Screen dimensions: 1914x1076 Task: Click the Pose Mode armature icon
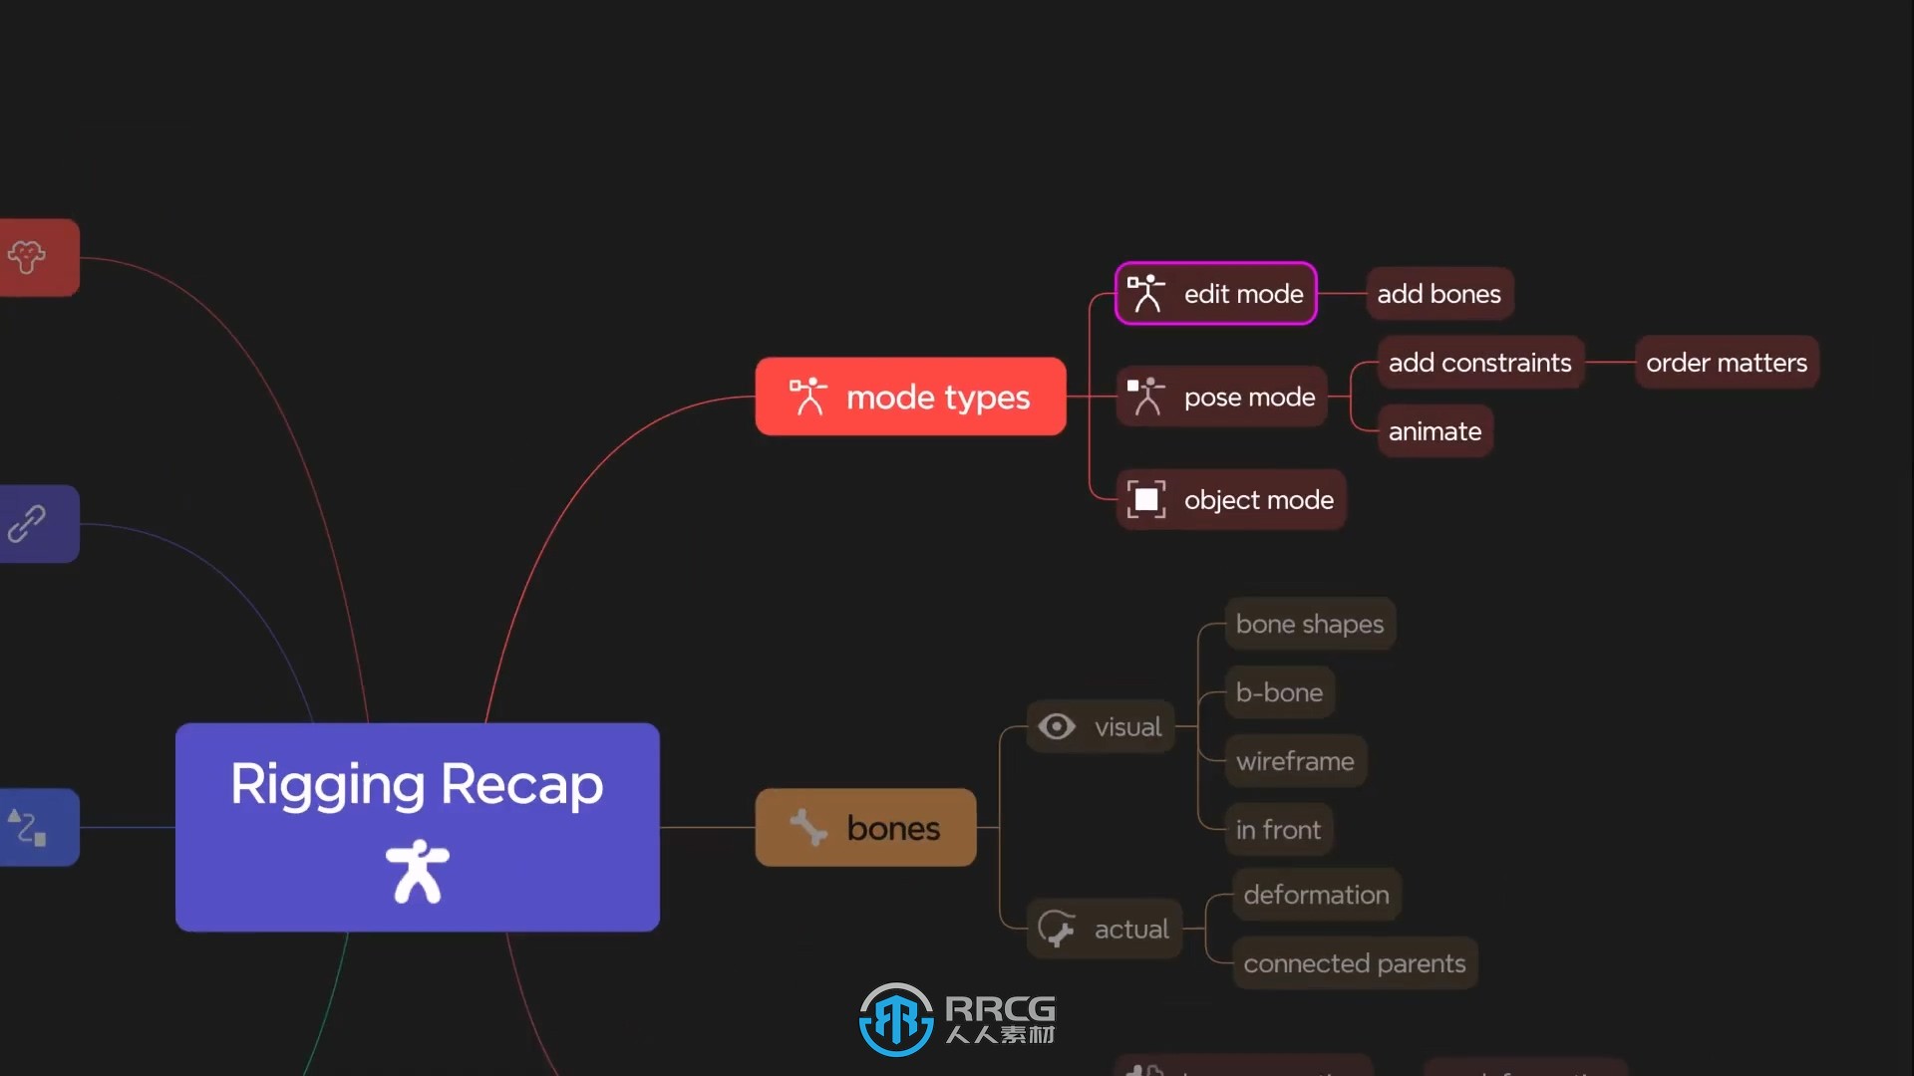1142,397
